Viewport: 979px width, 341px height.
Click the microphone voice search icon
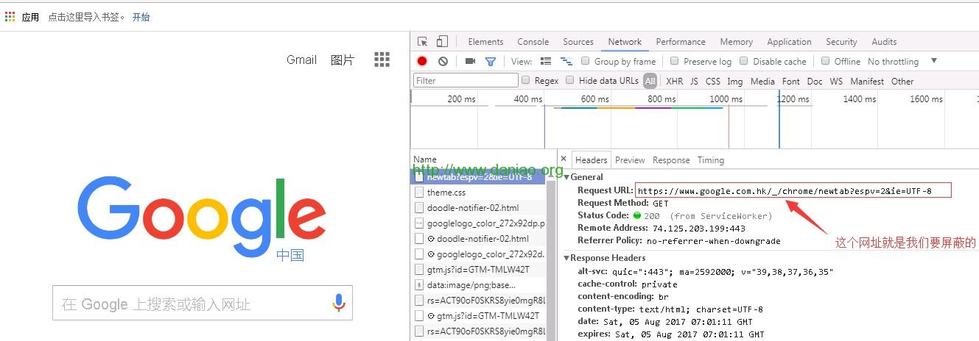pos(338,304)
